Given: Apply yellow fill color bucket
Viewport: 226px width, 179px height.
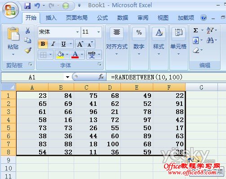Looking at the screenshot, I should point(60,55).
